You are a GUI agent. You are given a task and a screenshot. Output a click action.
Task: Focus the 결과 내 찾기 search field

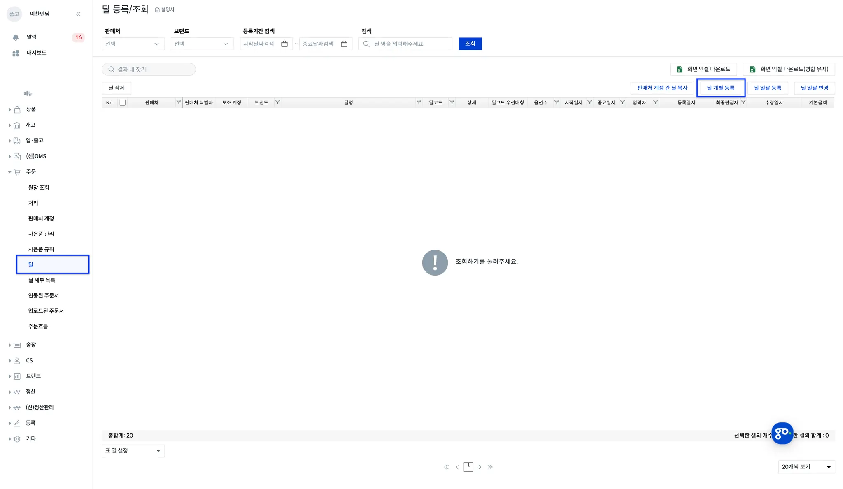coord(149,69)
